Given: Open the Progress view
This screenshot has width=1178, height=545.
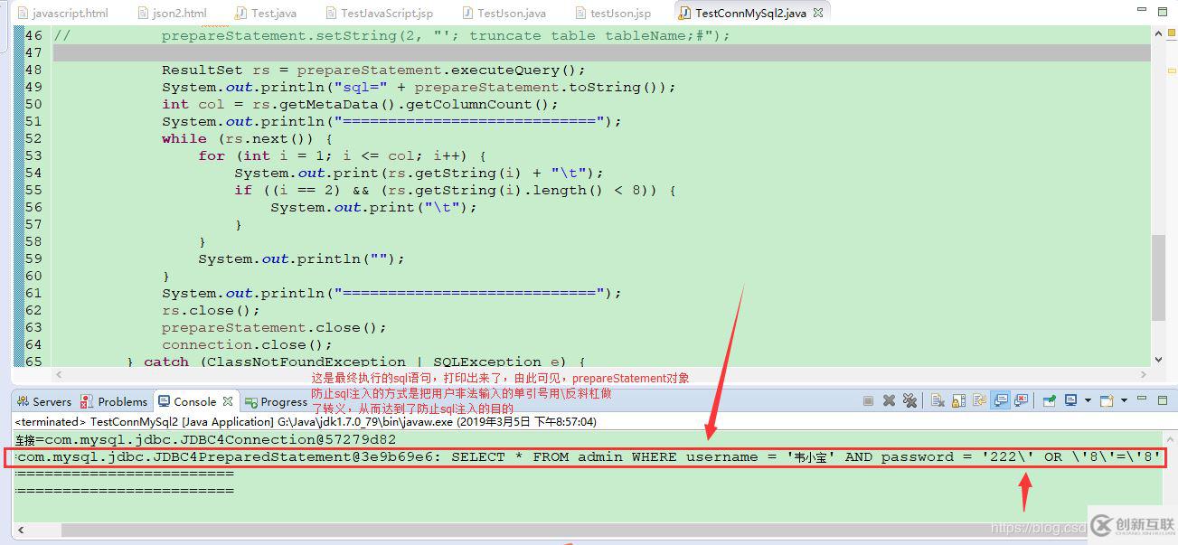Looking at the screenshot, I should (x=280, y=401).
